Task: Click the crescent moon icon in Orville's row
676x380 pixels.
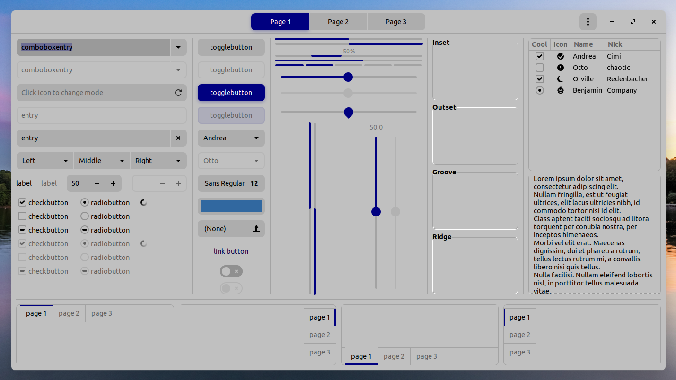Action: [560, 78]
